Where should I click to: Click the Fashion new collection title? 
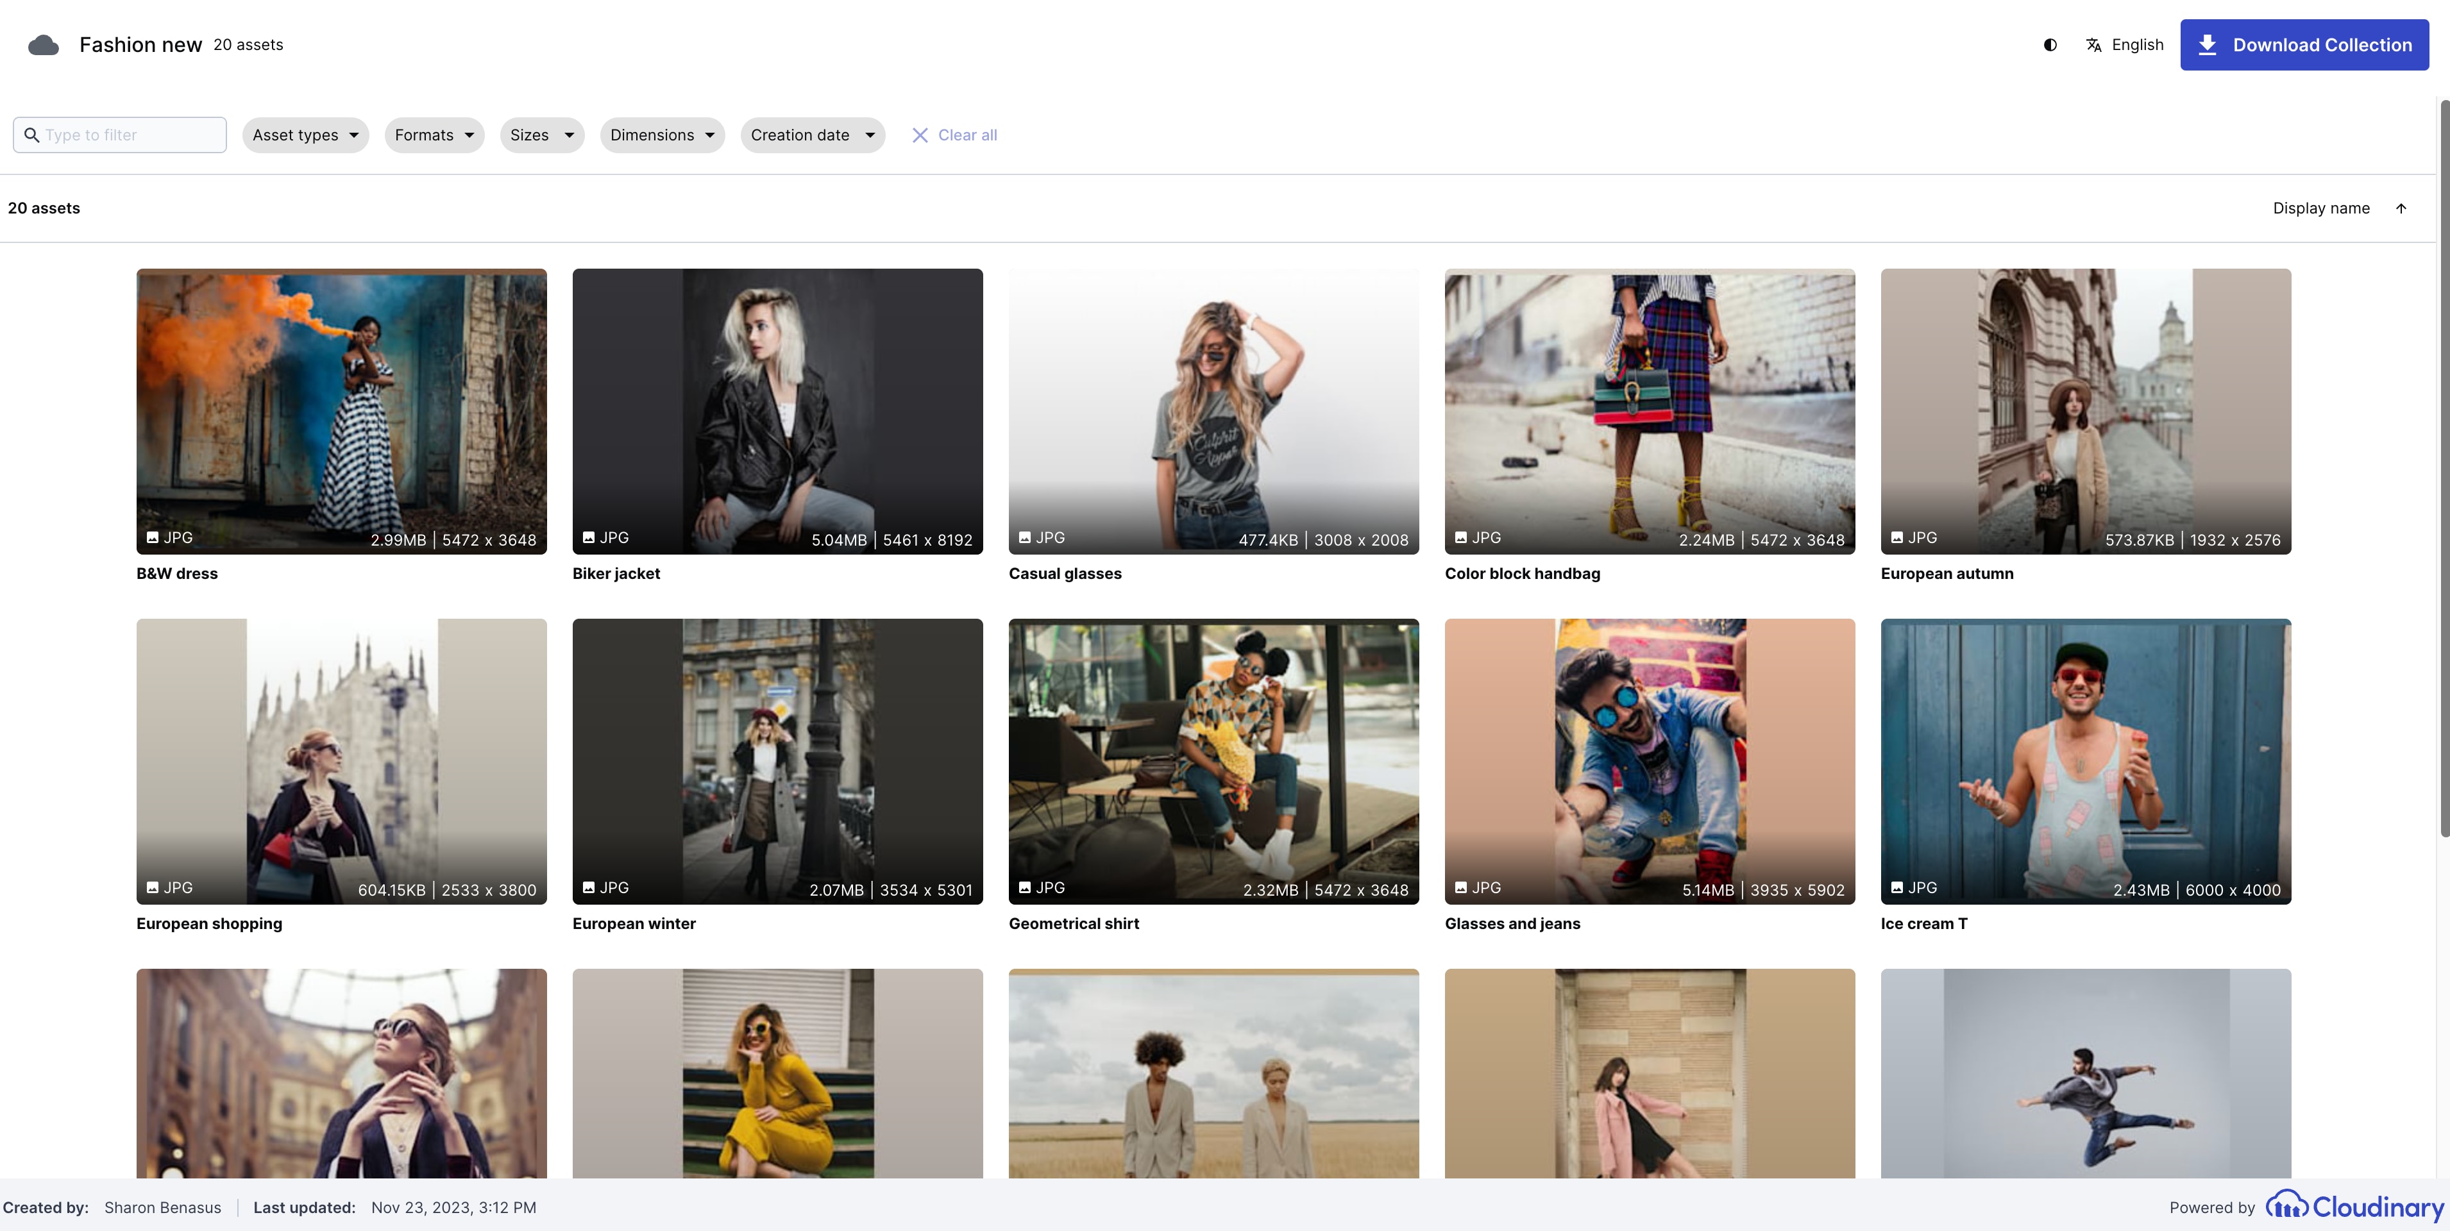coord(140,45)
